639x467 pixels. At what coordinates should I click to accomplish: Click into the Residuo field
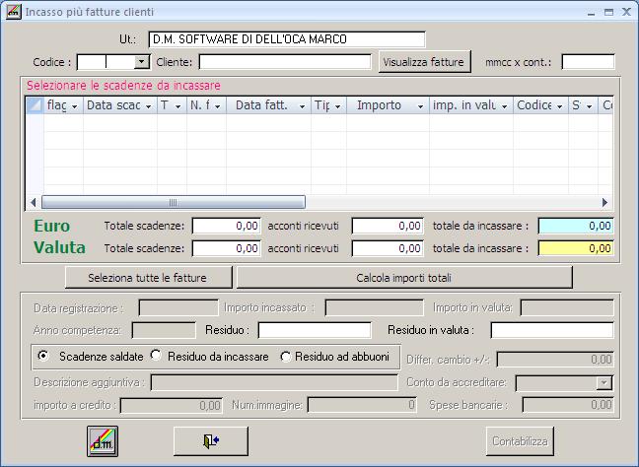click(x=315, y=330)
